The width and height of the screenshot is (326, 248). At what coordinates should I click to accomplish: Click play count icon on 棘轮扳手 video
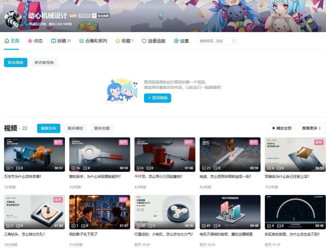click(x=73, y=168)
